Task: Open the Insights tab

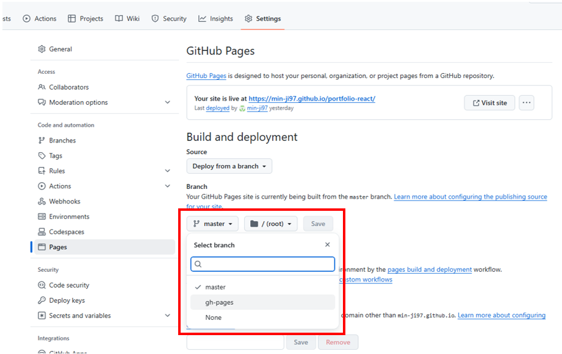Action: tap(216, 19)
